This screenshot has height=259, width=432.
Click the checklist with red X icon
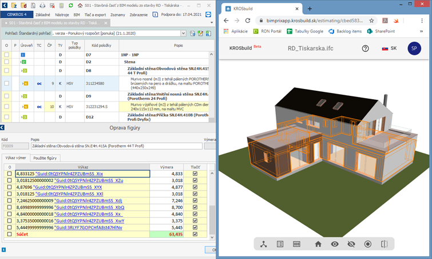pos(52,5)
